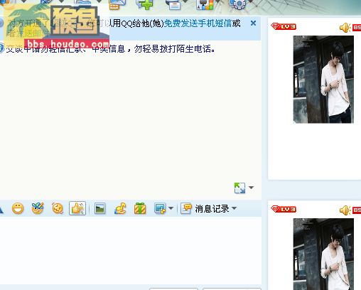This screenshot has height=290, width=361.
Task: Click the LV3 diamond badge in upper panel
Action: [x=284, y=26]
